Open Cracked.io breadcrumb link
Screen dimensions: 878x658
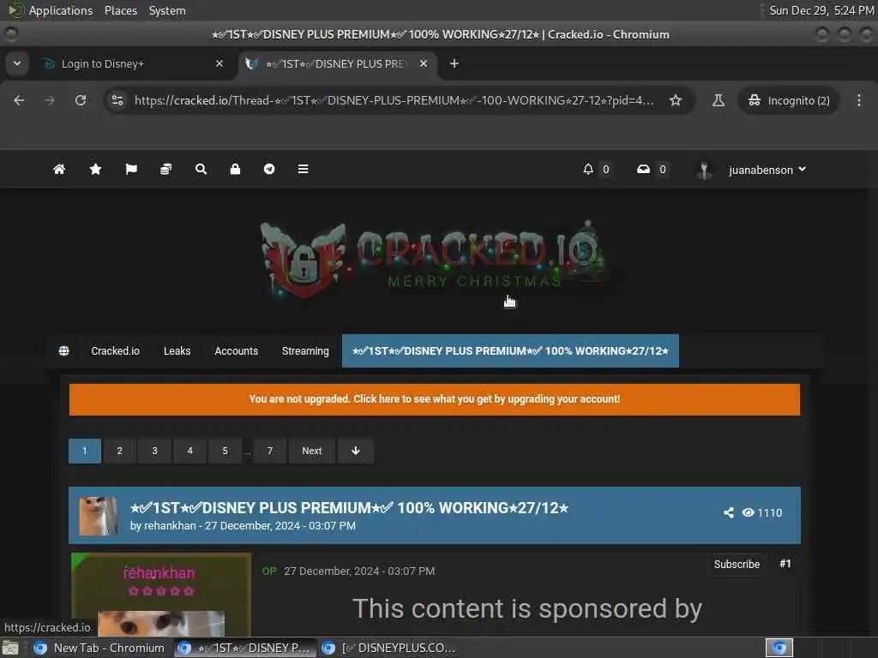pyautogui.click(x=116, y=350)
